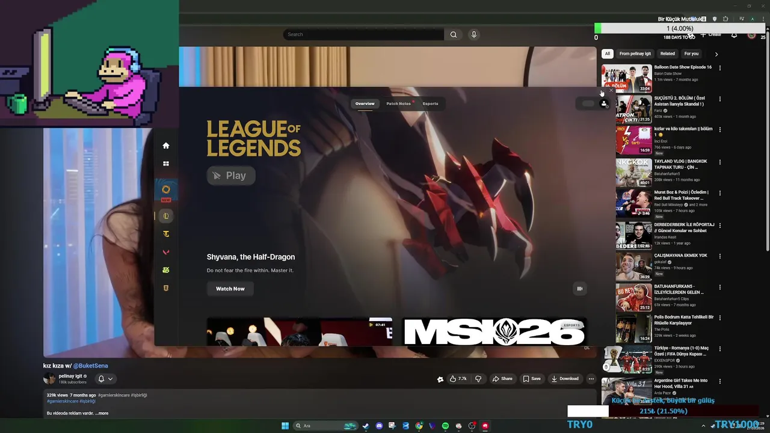The width and height of the screenshot is (770, 433).
Task: Open the Riot Client profile avatar icon
Action: 604,104
